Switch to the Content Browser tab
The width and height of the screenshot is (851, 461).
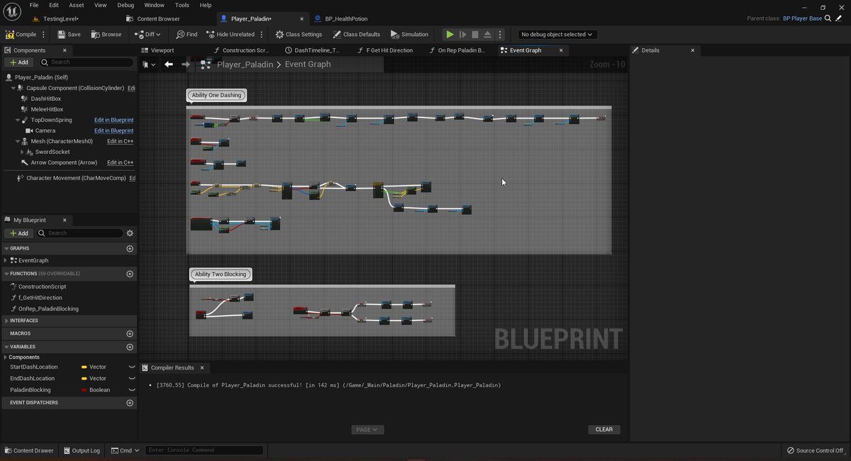(158, 18)
